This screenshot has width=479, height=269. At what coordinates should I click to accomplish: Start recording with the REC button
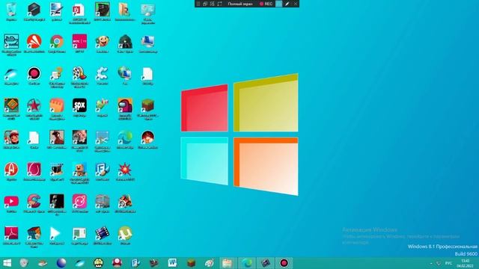tap(266, 4)
